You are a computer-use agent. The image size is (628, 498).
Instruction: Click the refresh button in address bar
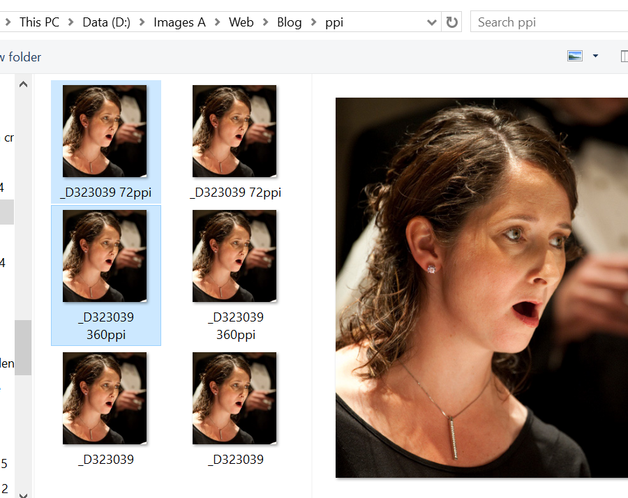coord(451,22)
